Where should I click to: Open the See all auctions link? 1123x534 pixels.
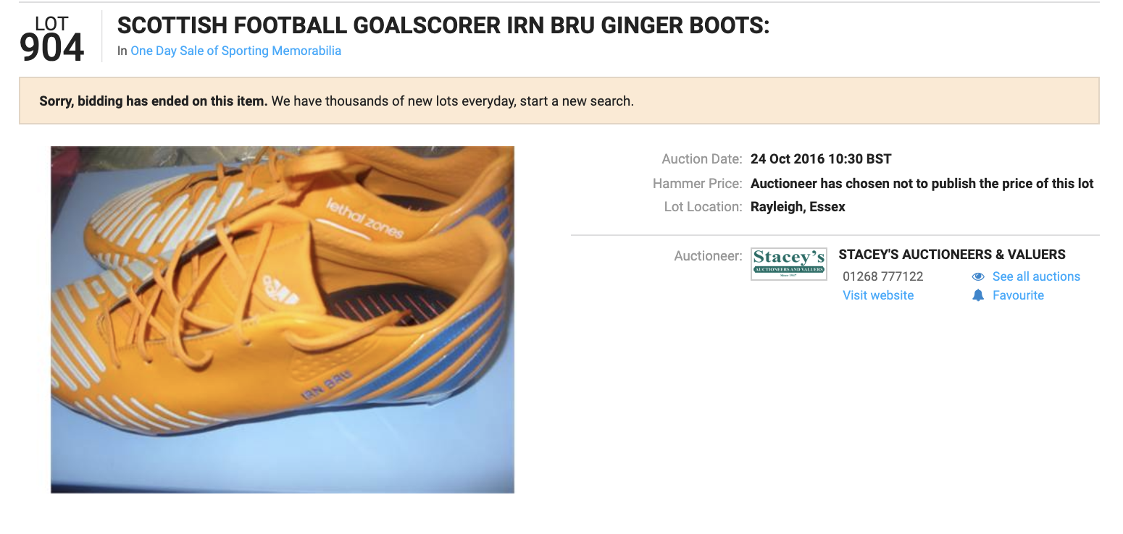pyautogui.click(x=1036, y=276)
